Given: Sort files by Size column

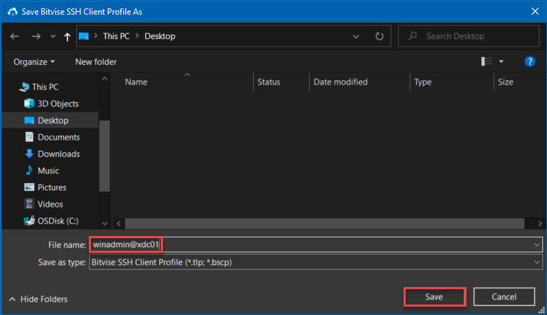Looking at the screenshot, I should [506, 82].
